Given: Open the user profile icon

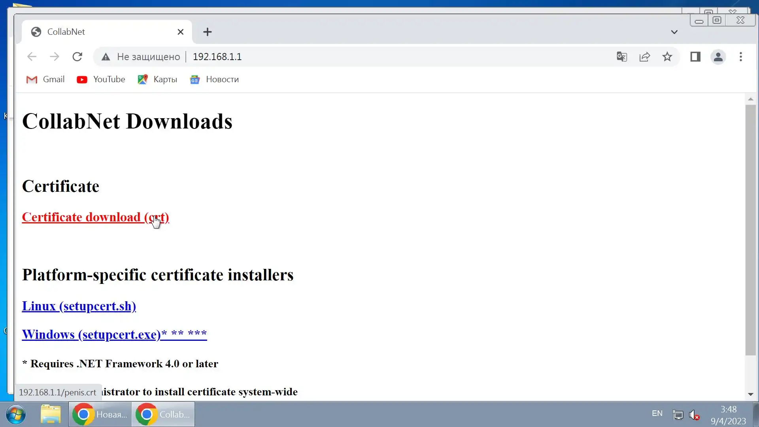Looking at the screenshot, I should pyautogui.click(x=718, y=57).
